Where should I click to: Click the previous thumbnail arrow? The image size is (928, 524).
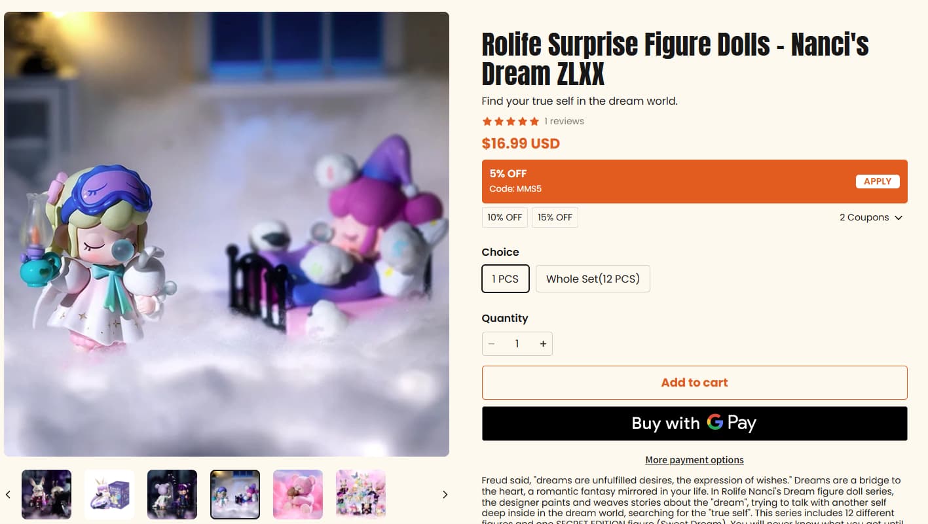(x=8, y=495)
